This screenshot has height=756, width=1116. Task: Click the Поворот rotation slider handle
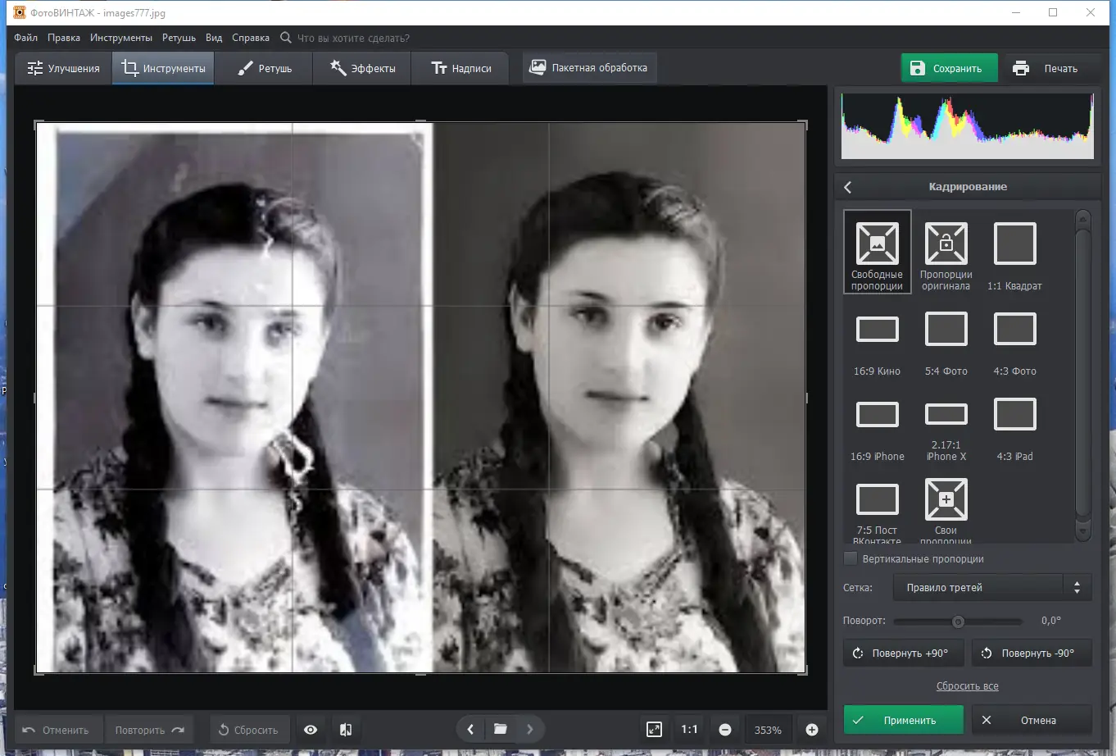[958, 622]
